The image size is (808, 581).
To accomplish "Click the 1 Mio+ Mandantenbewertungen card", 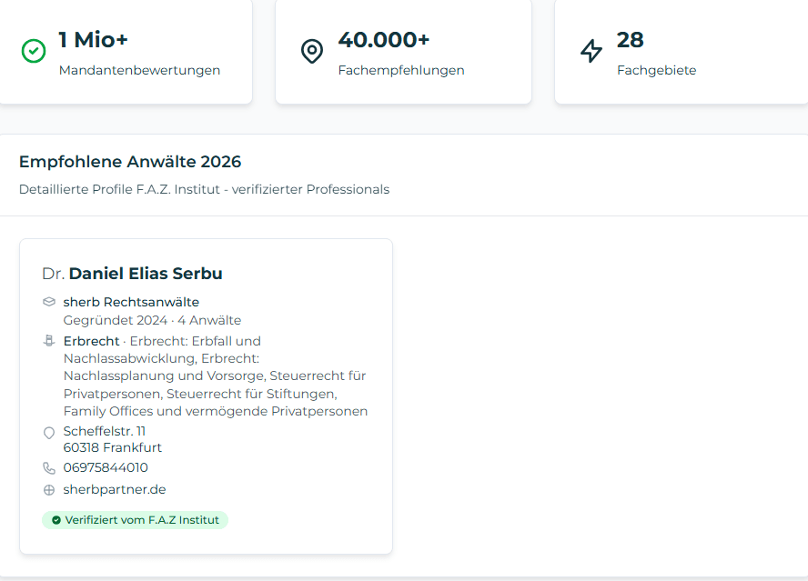I will pos(126,52).
